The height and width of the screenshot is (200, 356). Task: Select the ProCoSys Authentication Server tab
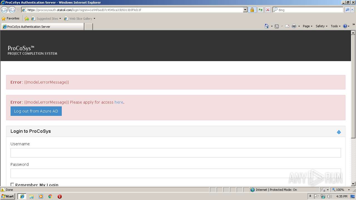pos(42,27)
